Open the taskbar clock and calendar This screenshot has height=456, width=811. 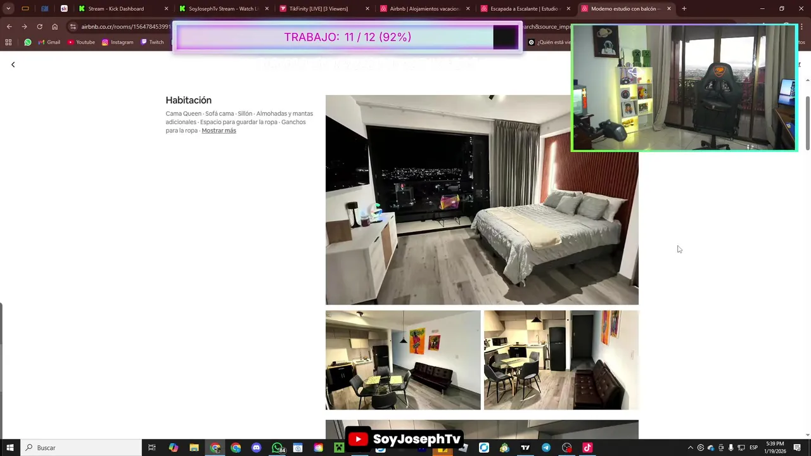point(776,448)
